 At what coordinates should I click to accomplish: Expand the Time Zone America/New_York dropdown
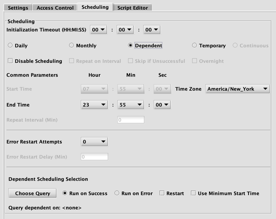pos(237,89)
